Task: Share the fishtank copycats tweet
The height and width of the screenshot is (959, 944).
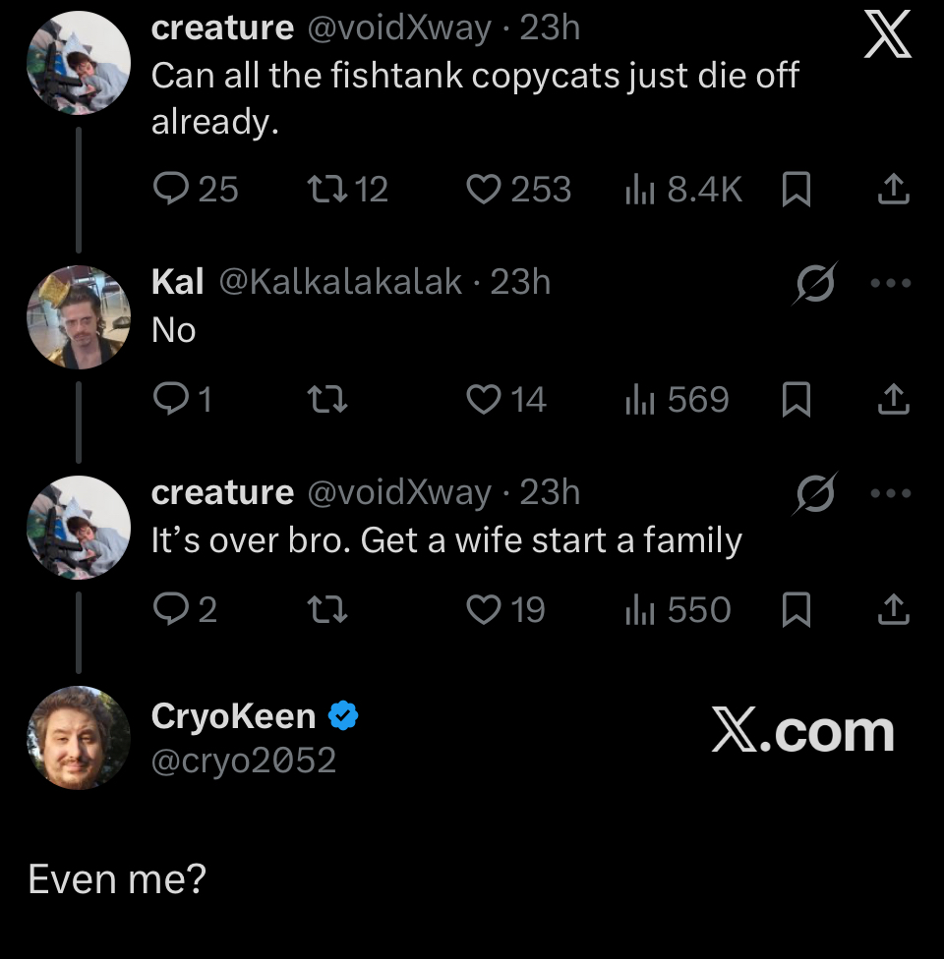Action: 893,190
